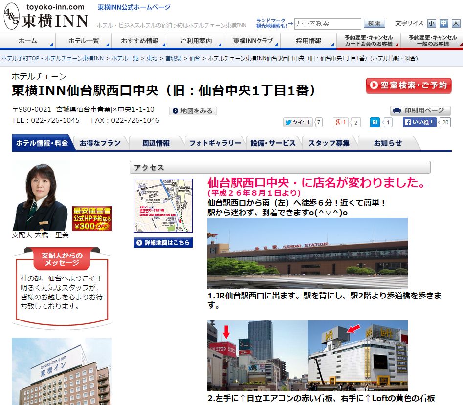
Task: Switch to the お知らせ tab
Action: [x=388, y=143]
